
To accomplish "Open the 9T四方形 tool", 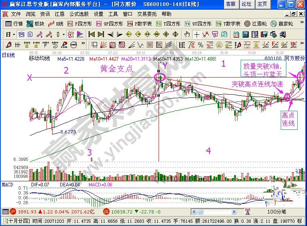I will coord(198,24).
